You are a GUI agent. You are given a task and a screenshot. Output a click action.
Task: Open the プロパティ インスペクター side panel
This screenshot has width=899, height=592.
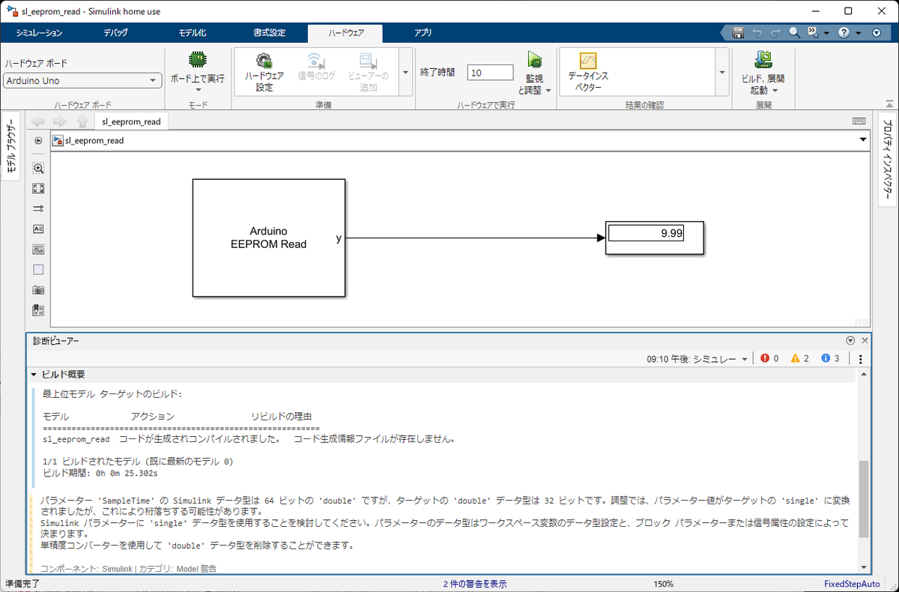(x=888, y=160)
